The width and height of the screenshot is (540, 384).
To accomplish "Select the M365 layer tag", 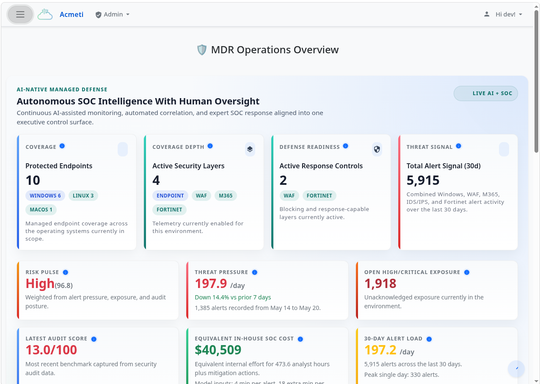I will click(226, 196).
